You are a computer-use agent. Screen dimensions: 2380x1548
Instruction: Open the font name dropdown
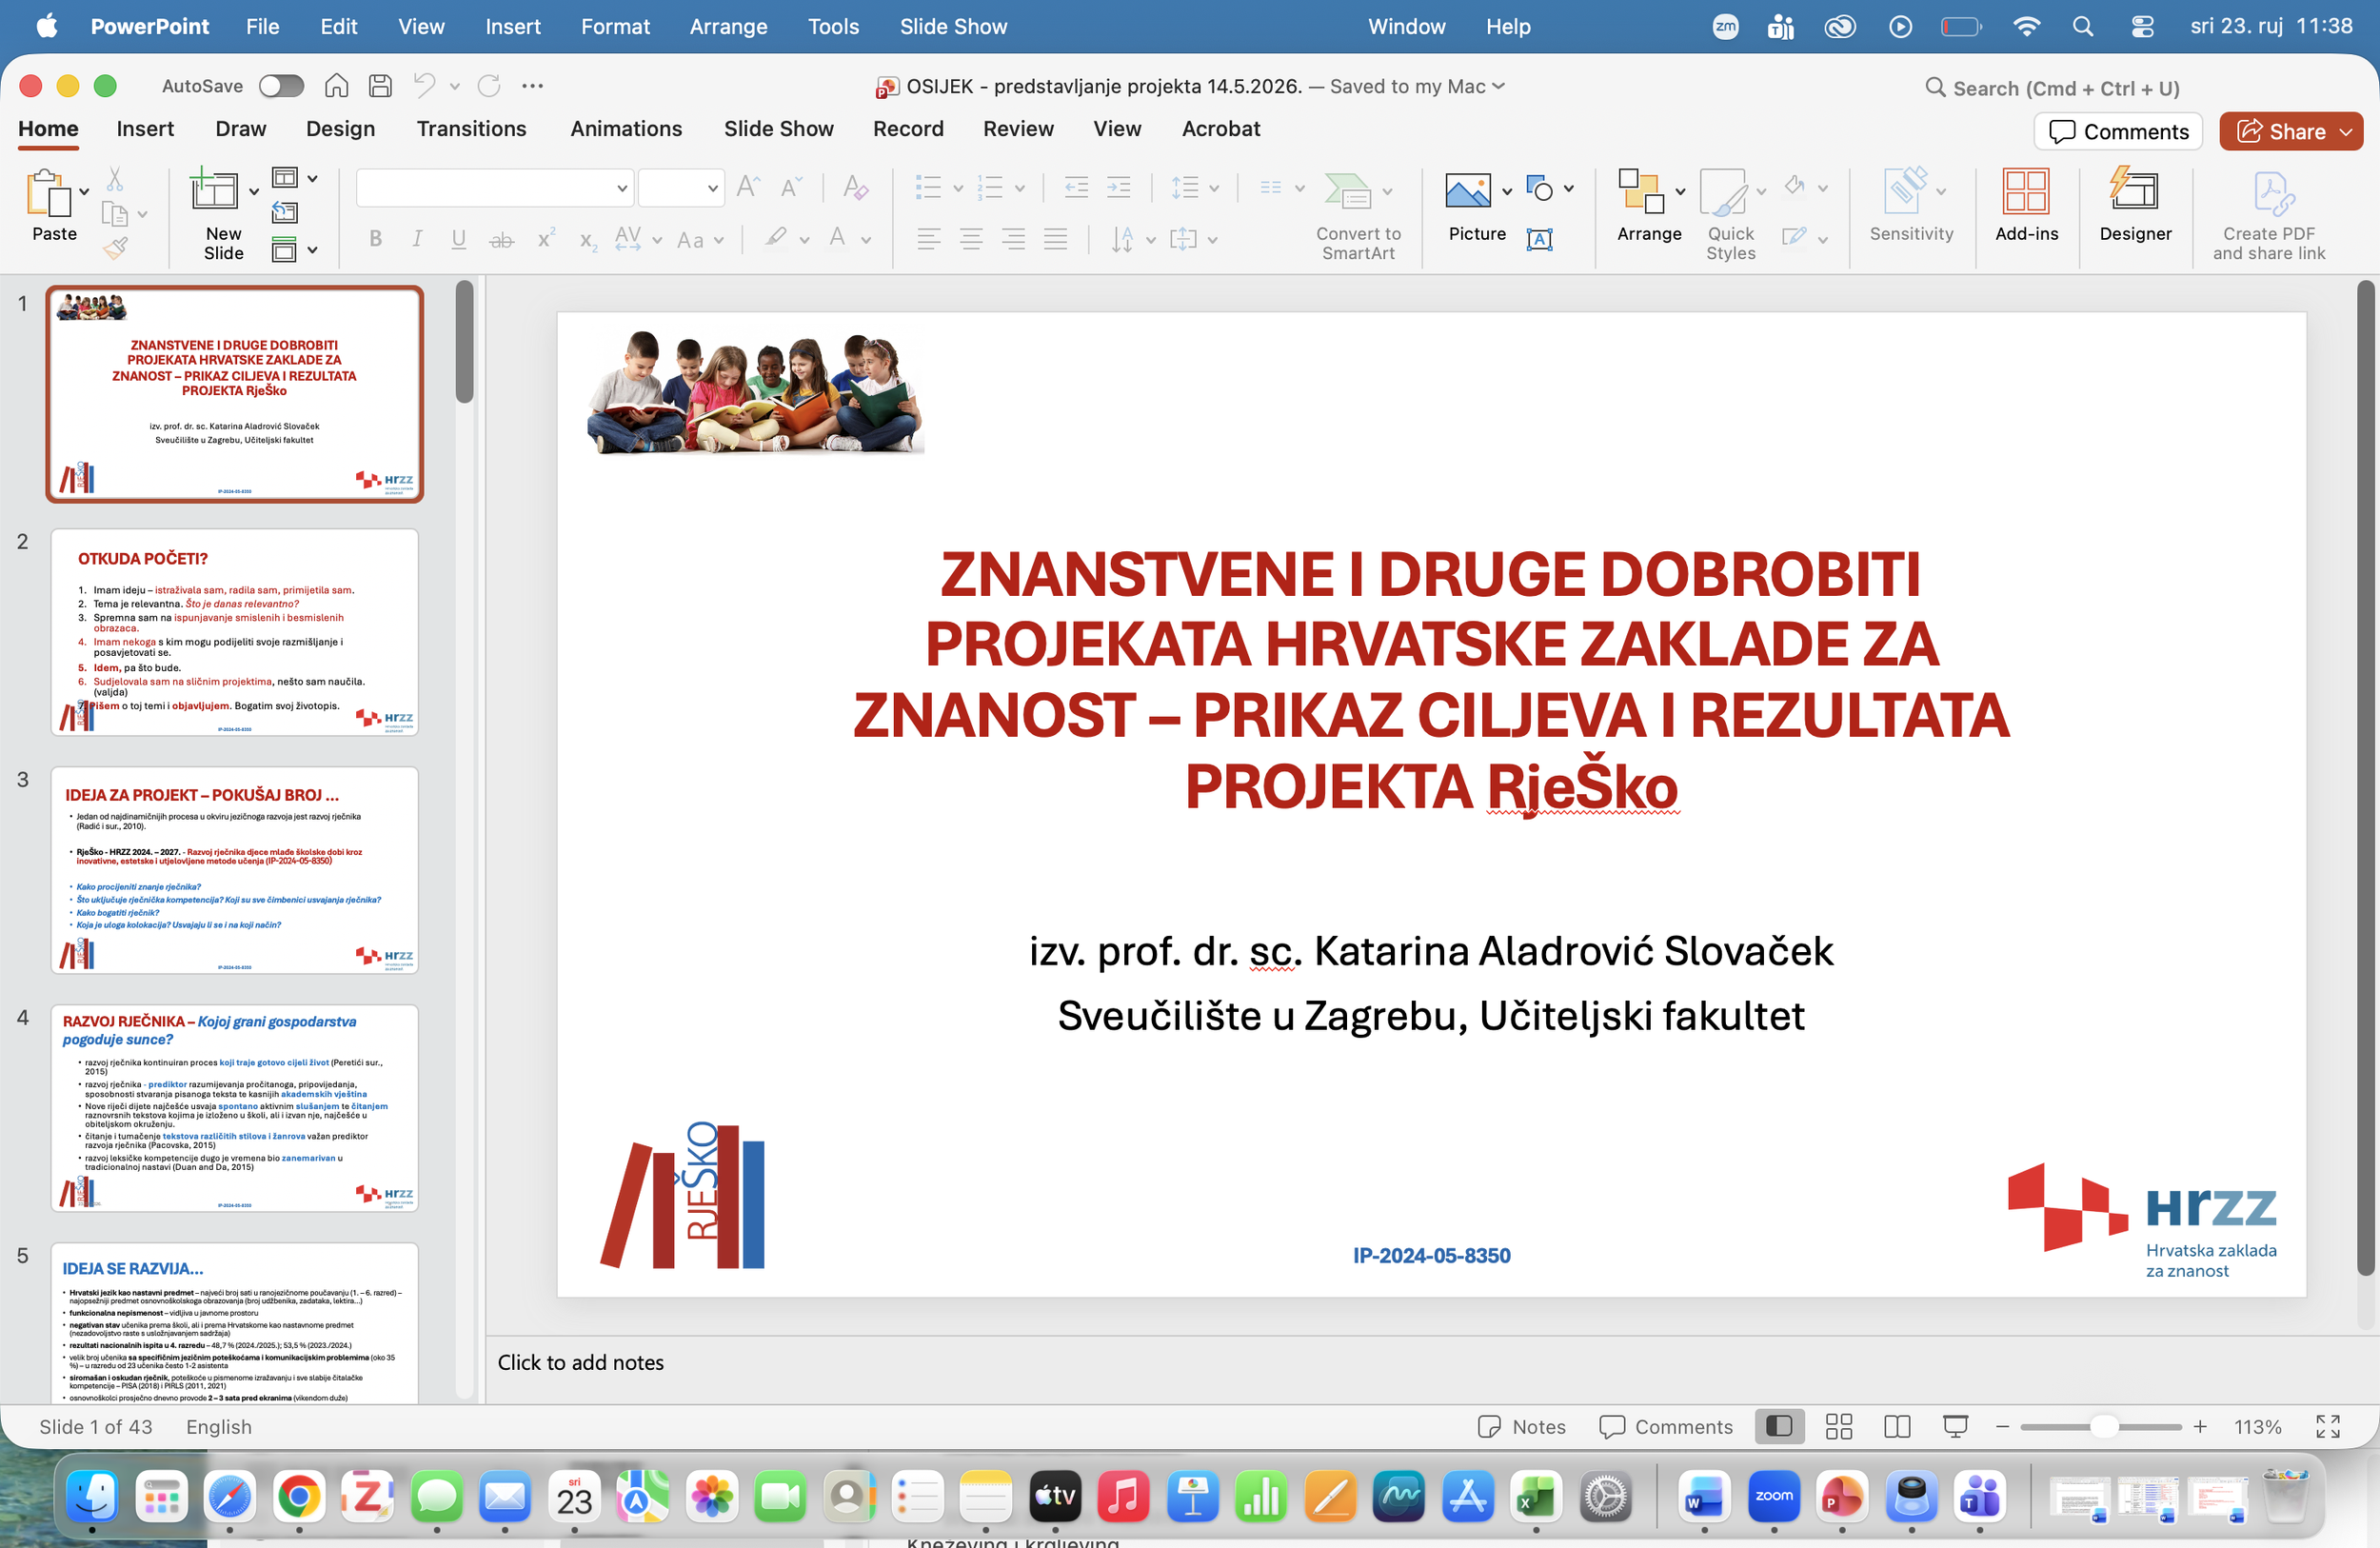[x=621, y=188]
